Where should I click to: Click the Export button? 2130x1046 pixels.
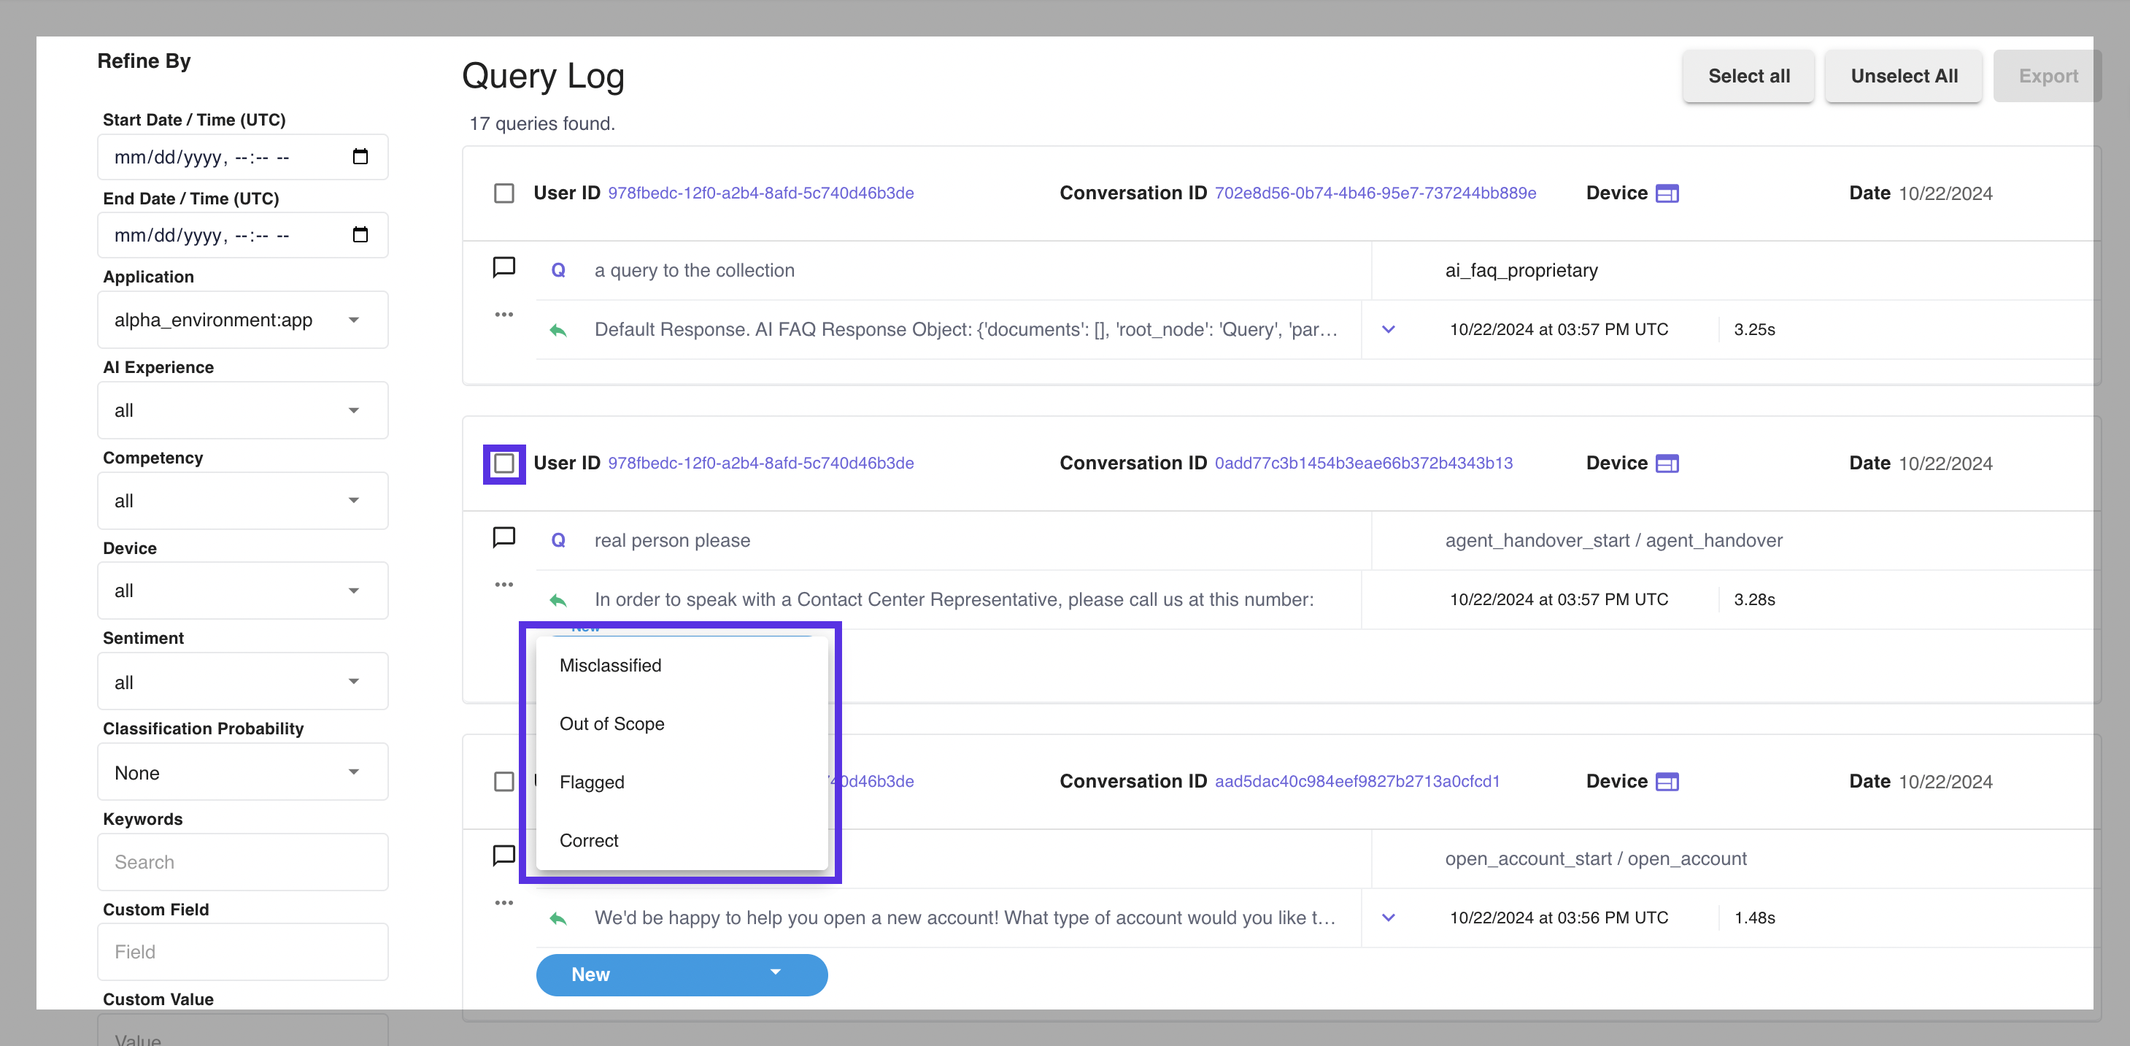[x=2048, y=76]
